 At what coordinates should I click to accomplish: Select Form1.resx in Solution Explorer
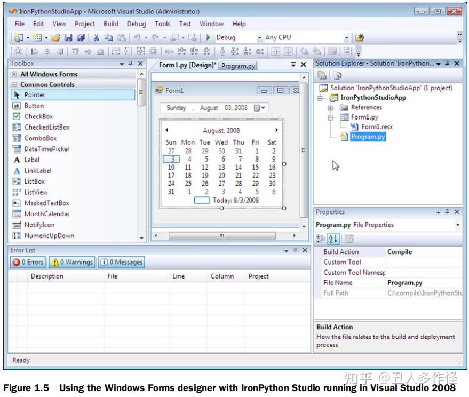[x=377, y=127]
